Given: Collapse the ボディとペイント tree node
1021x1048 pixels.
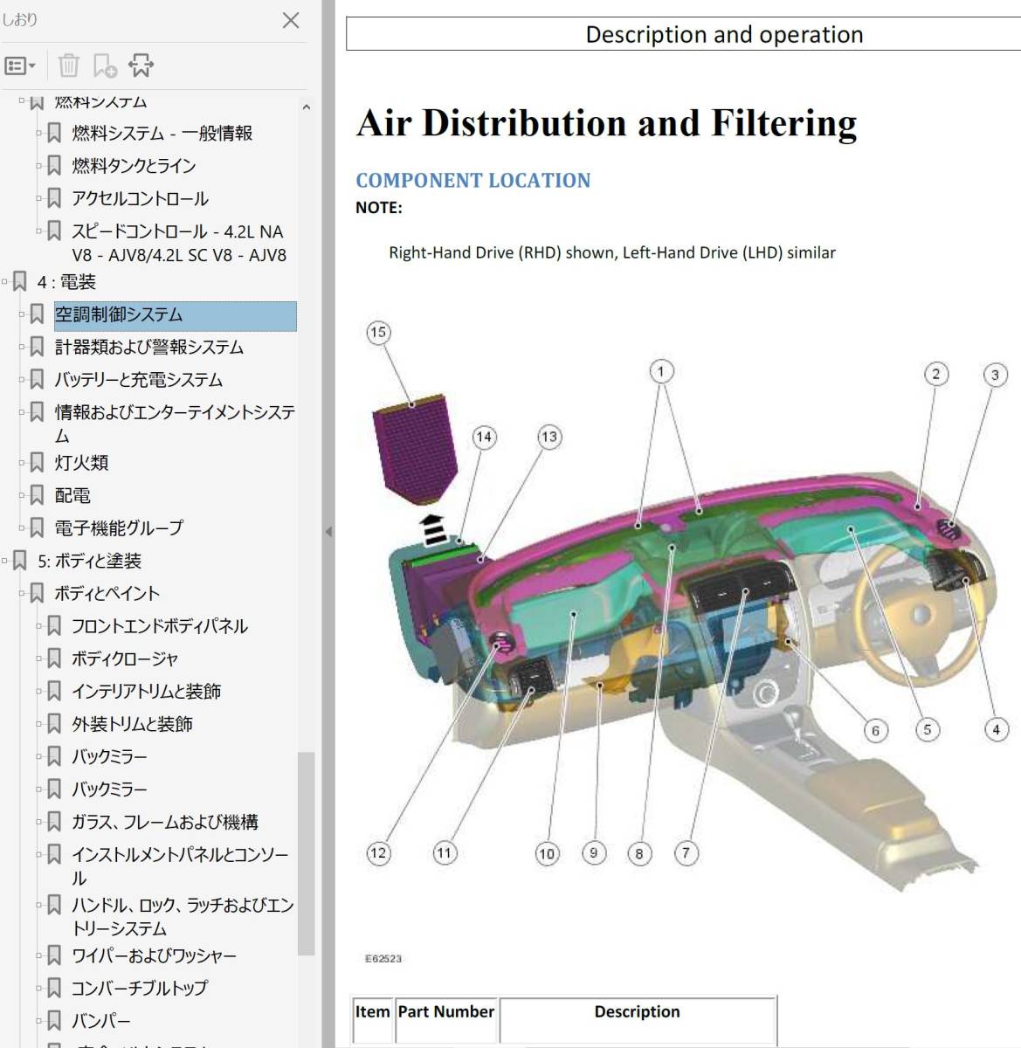Looking at the screenshot, I should pos(22,593).
